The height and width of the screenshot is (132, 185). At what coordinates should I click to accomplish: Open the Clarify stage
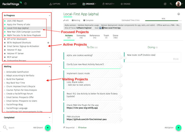(72, 4)
